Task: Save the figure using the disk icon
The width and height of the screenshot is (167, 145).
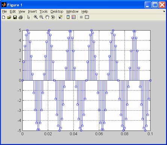Action: (15, 17)
